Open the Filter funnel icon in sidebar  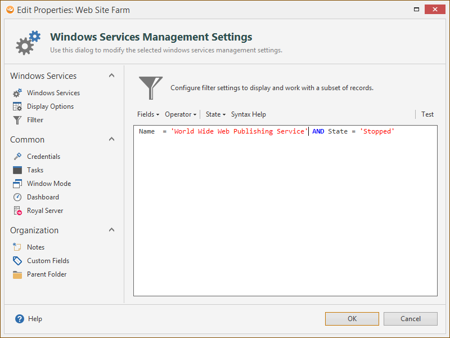tap(17, 120)
